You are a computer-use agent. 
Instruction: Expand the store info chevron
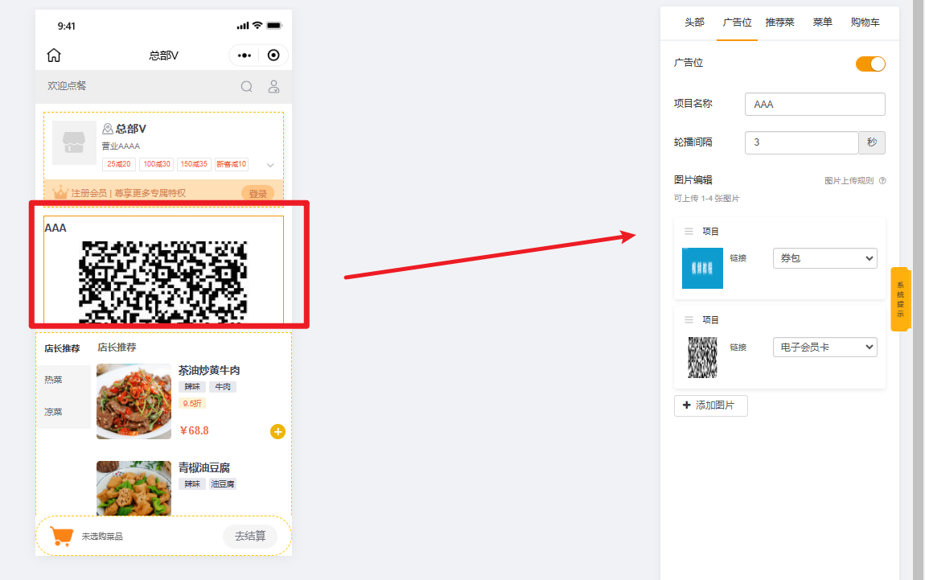tap(270, 165)
